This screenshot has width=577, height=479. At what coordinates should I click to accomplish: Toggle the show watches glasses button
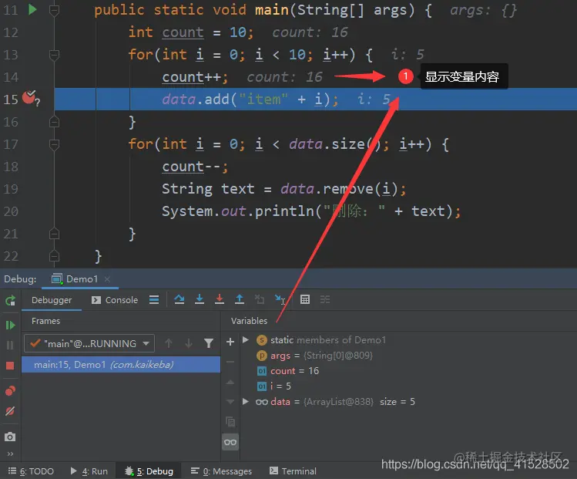tap(230, 442)
